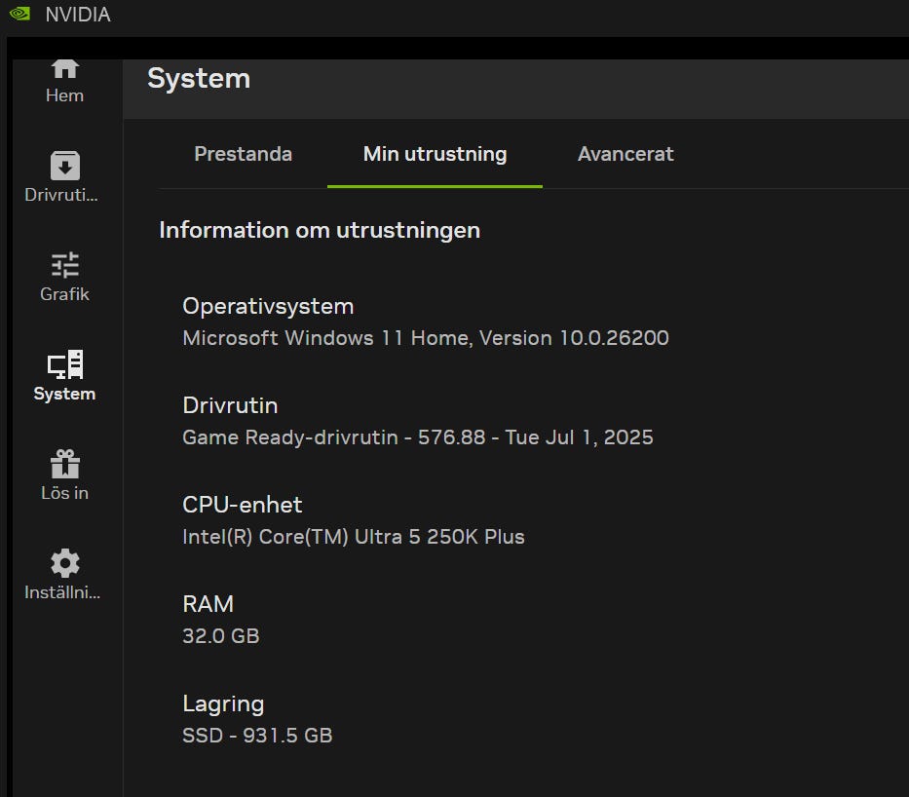909x797 pixels.
Task: Select the System computer icon in sidebar
Action: click(64, 365)
